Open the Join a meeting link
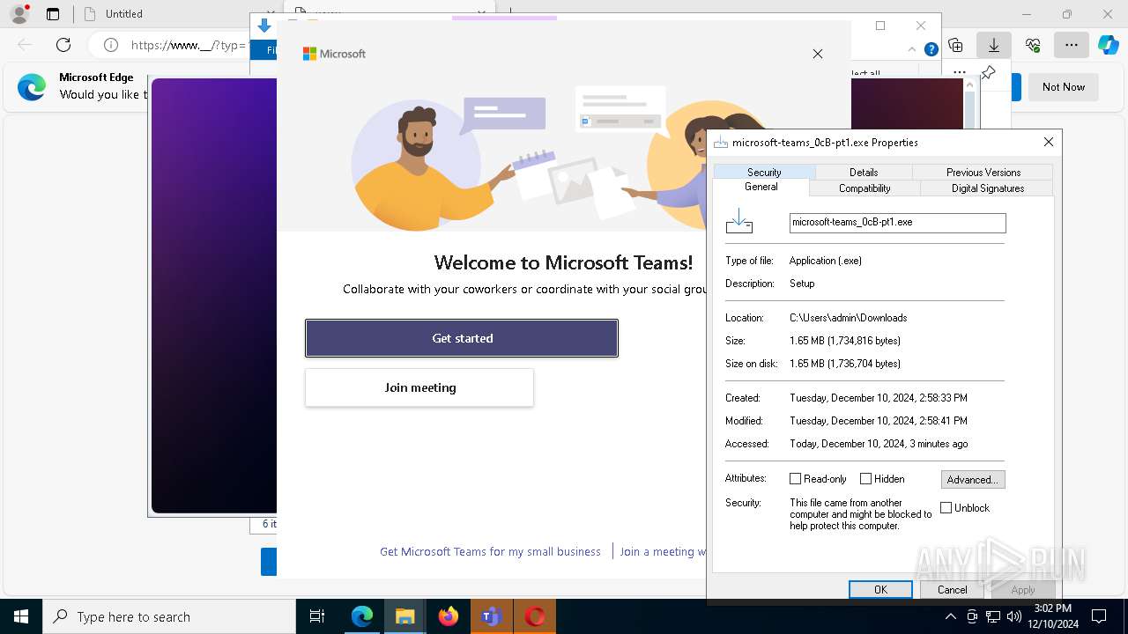Viewport: 1128px width, 634px height. (663, 551)
